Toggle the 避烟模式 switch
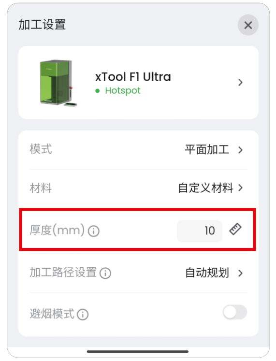Screen dimensions: 276x361 coord(235,312)
